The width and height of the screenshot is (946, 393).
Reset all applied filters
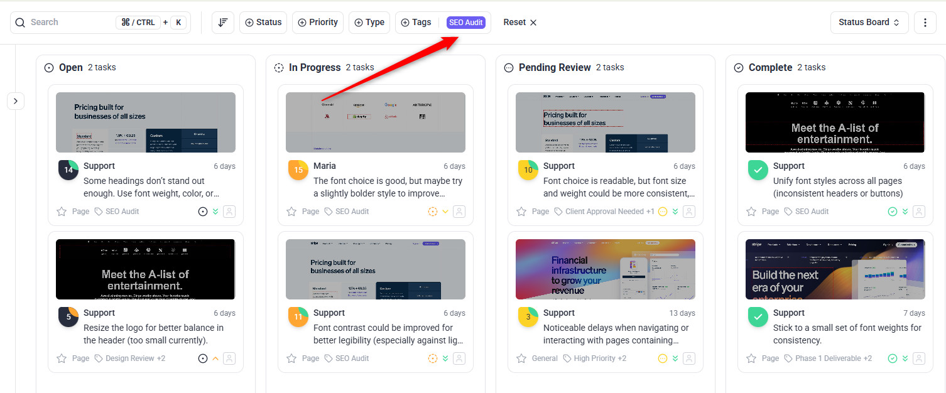[520, 23]
